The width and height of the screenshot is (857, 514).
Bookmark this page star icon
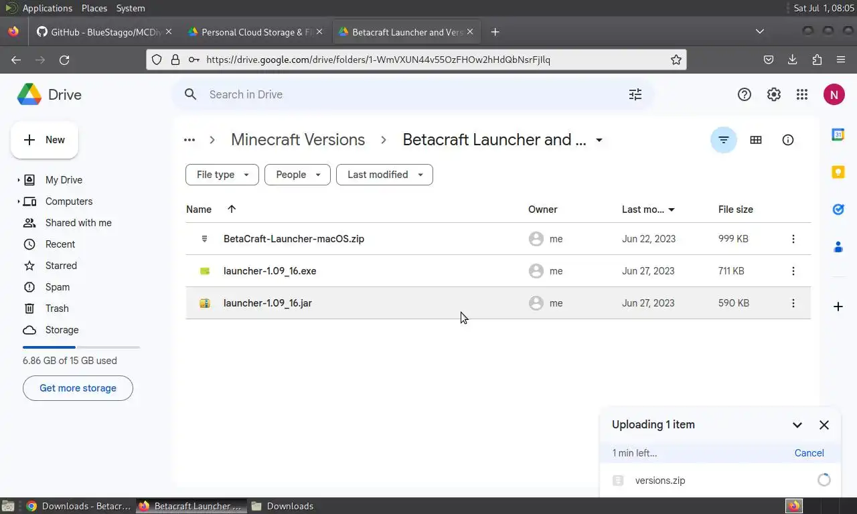(676, 60)
